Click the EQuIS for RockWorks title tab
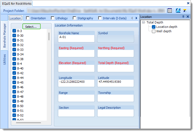195x133 pixels. [x=17, y=4]
